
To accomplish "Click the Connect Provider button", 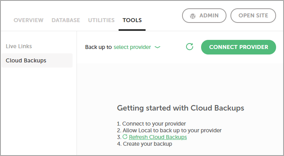I will pyautogui.click(x=238, y=47).
